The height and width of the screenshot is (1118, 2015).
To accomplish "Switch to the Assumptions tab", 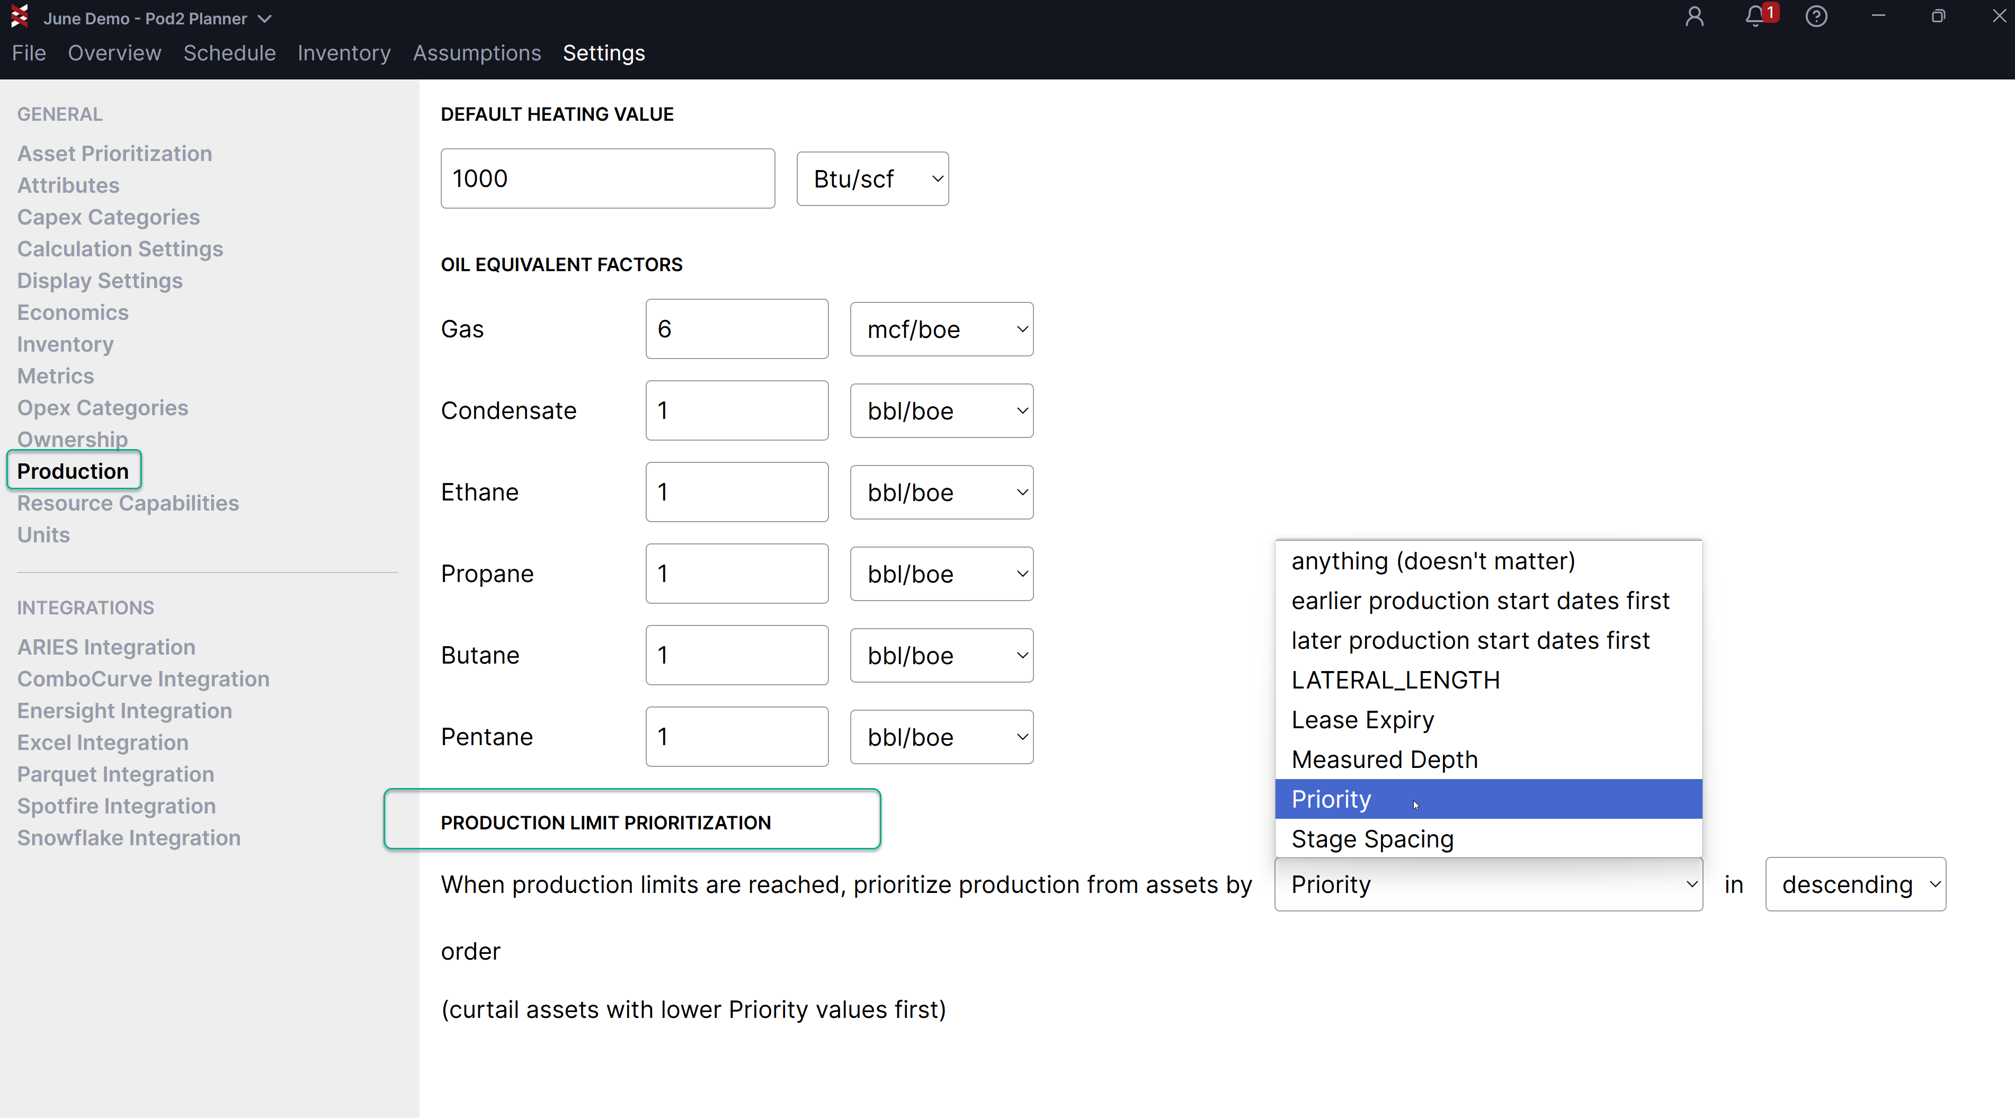I will pyautogui.click(x=476, y=53).
